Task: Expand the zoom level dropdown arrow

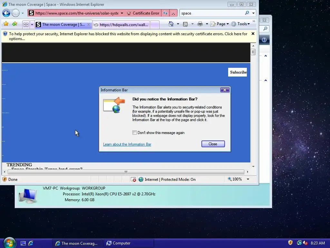Action: click(248, 179)
